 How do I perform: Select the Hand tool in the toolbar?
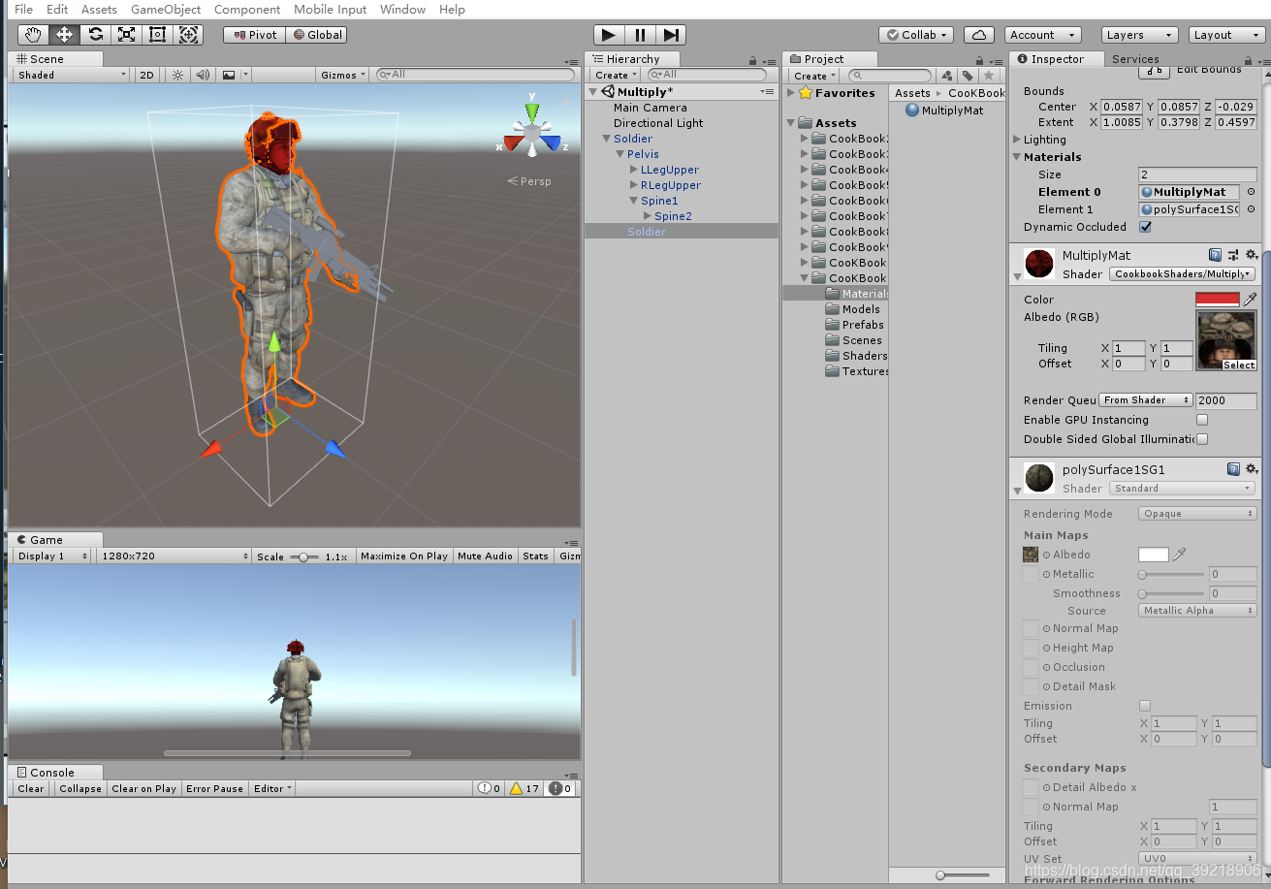pos(32,34)
